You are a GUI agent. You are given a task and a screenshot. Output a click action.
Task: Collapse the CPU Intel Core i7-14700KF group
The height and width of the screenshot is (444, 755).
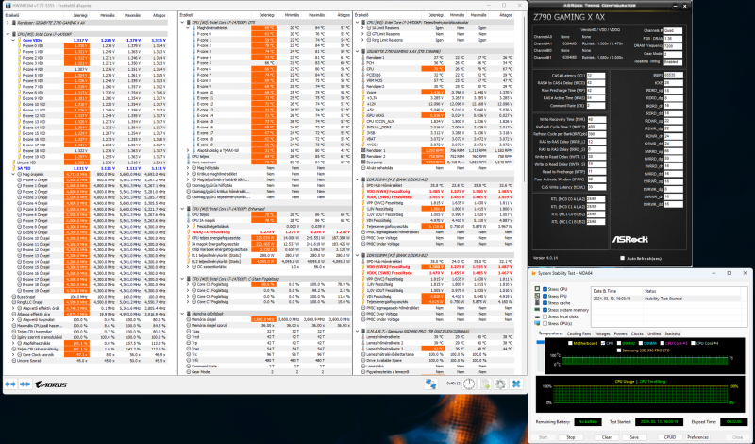[8, 34]
